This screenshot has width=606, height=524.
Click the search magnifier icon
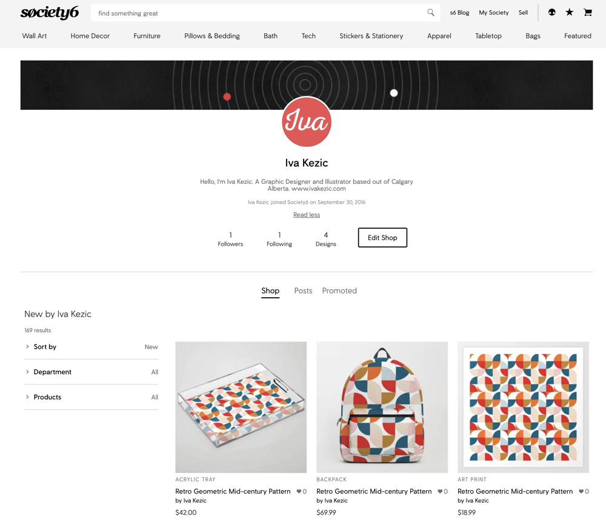coord(430,13)
